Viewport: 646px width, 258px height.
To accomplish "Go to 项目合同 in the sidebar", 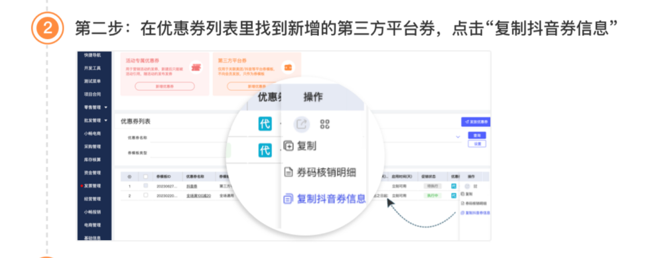I will click(x=92, y=94).
